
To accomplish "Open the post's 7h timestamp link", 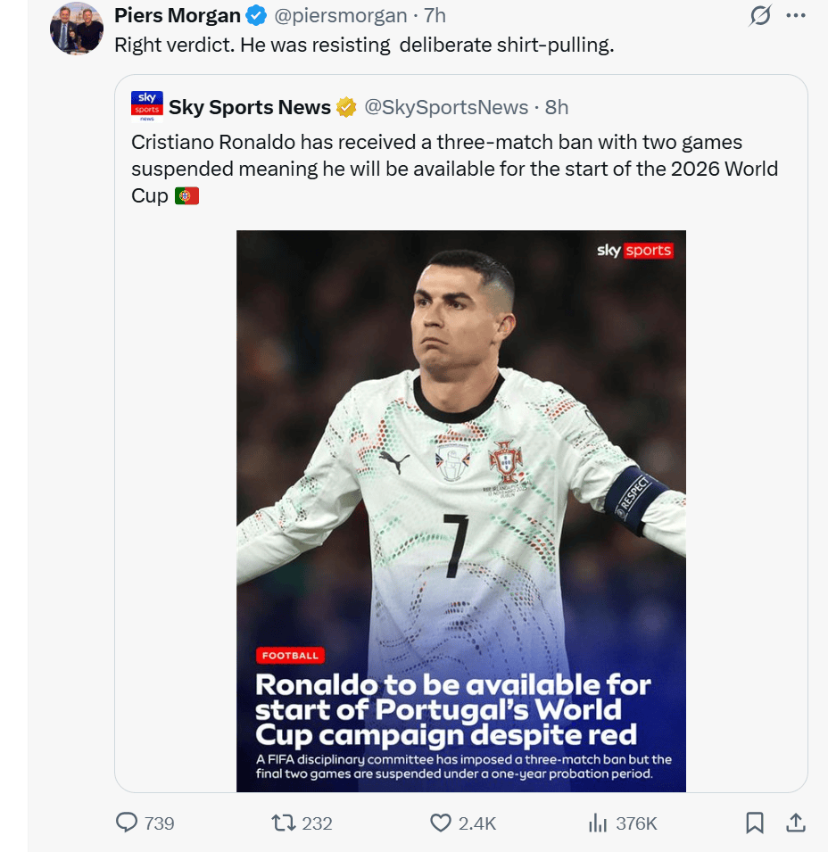I will click(435, 16).
